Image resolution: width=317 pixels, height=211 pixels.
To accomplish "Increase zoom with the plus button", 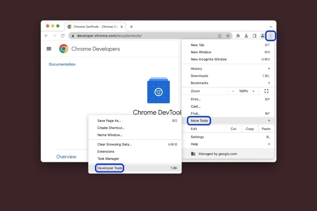I will [253, 91].
